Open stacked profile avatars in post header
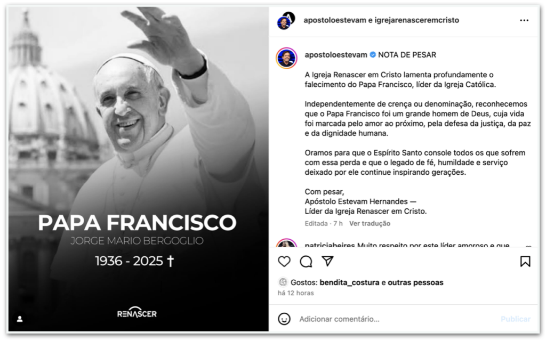Viewport: 546px width, 341px height. pos(286,20)
